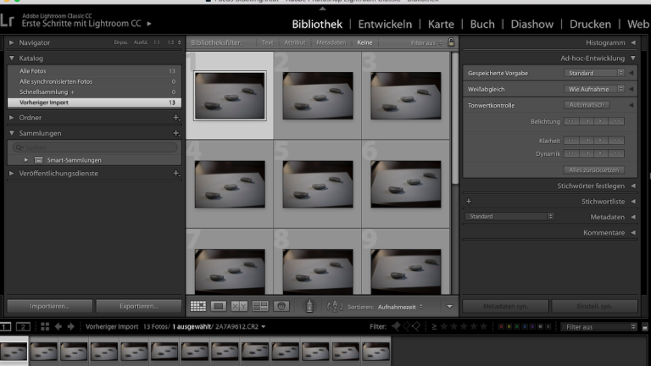Viewport: 651px width, 366px height.
Task: Switch to loupe view in the toolbar
Action: pyautogui.click(x=218, y=306)
